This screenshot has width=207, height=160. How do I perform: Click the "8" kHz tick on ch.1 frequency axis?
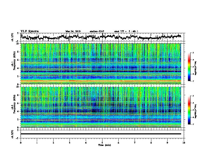point(19,52)
